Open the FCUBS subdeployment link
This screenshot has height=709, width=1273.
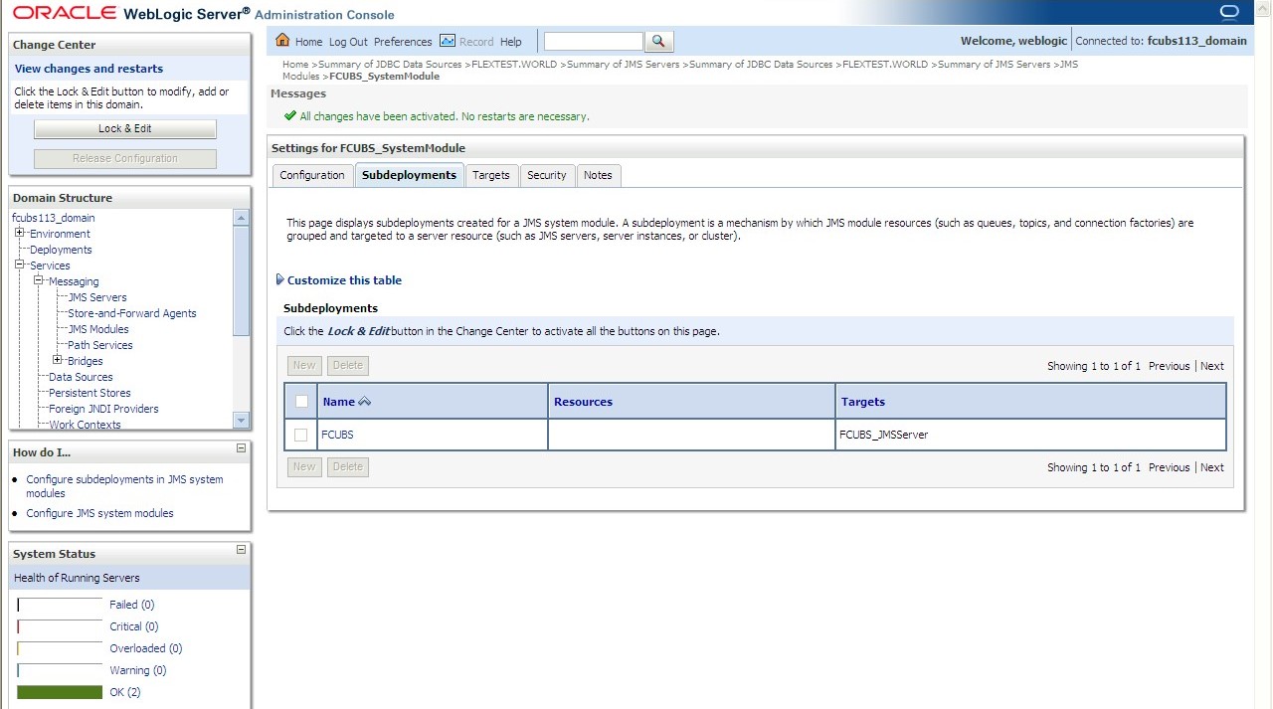coord(337,435)
